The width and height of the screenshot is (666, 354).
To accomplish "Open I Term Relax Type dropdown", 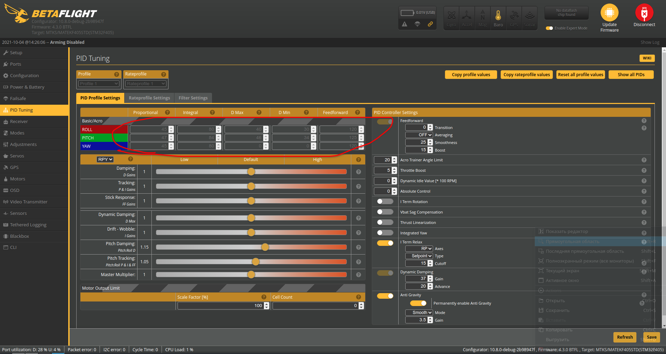I will click(x=419, y=256).
